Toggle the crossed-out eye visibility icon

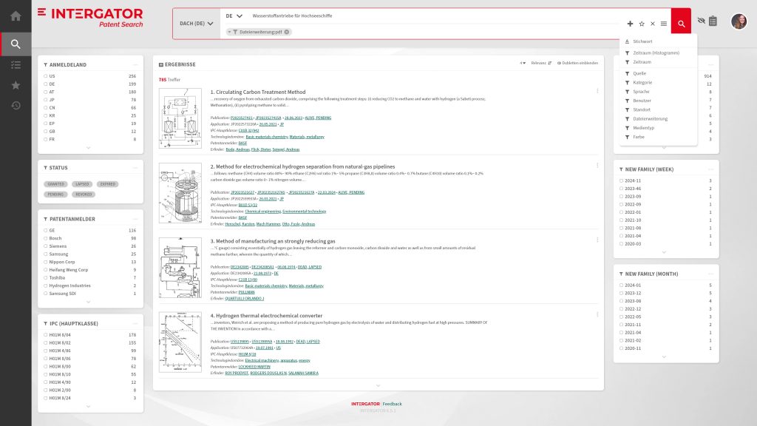point(701,21)
